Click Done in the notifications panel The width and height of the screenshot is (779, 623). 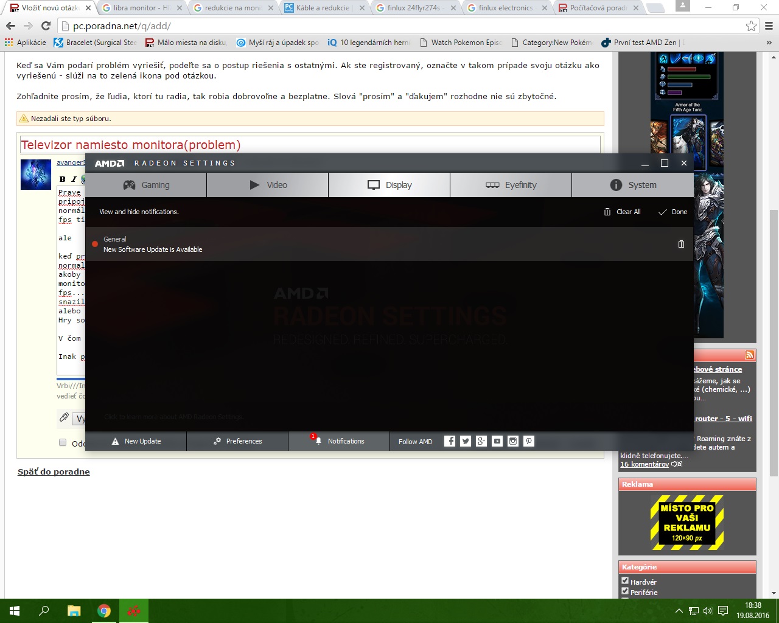coord(673,212)
